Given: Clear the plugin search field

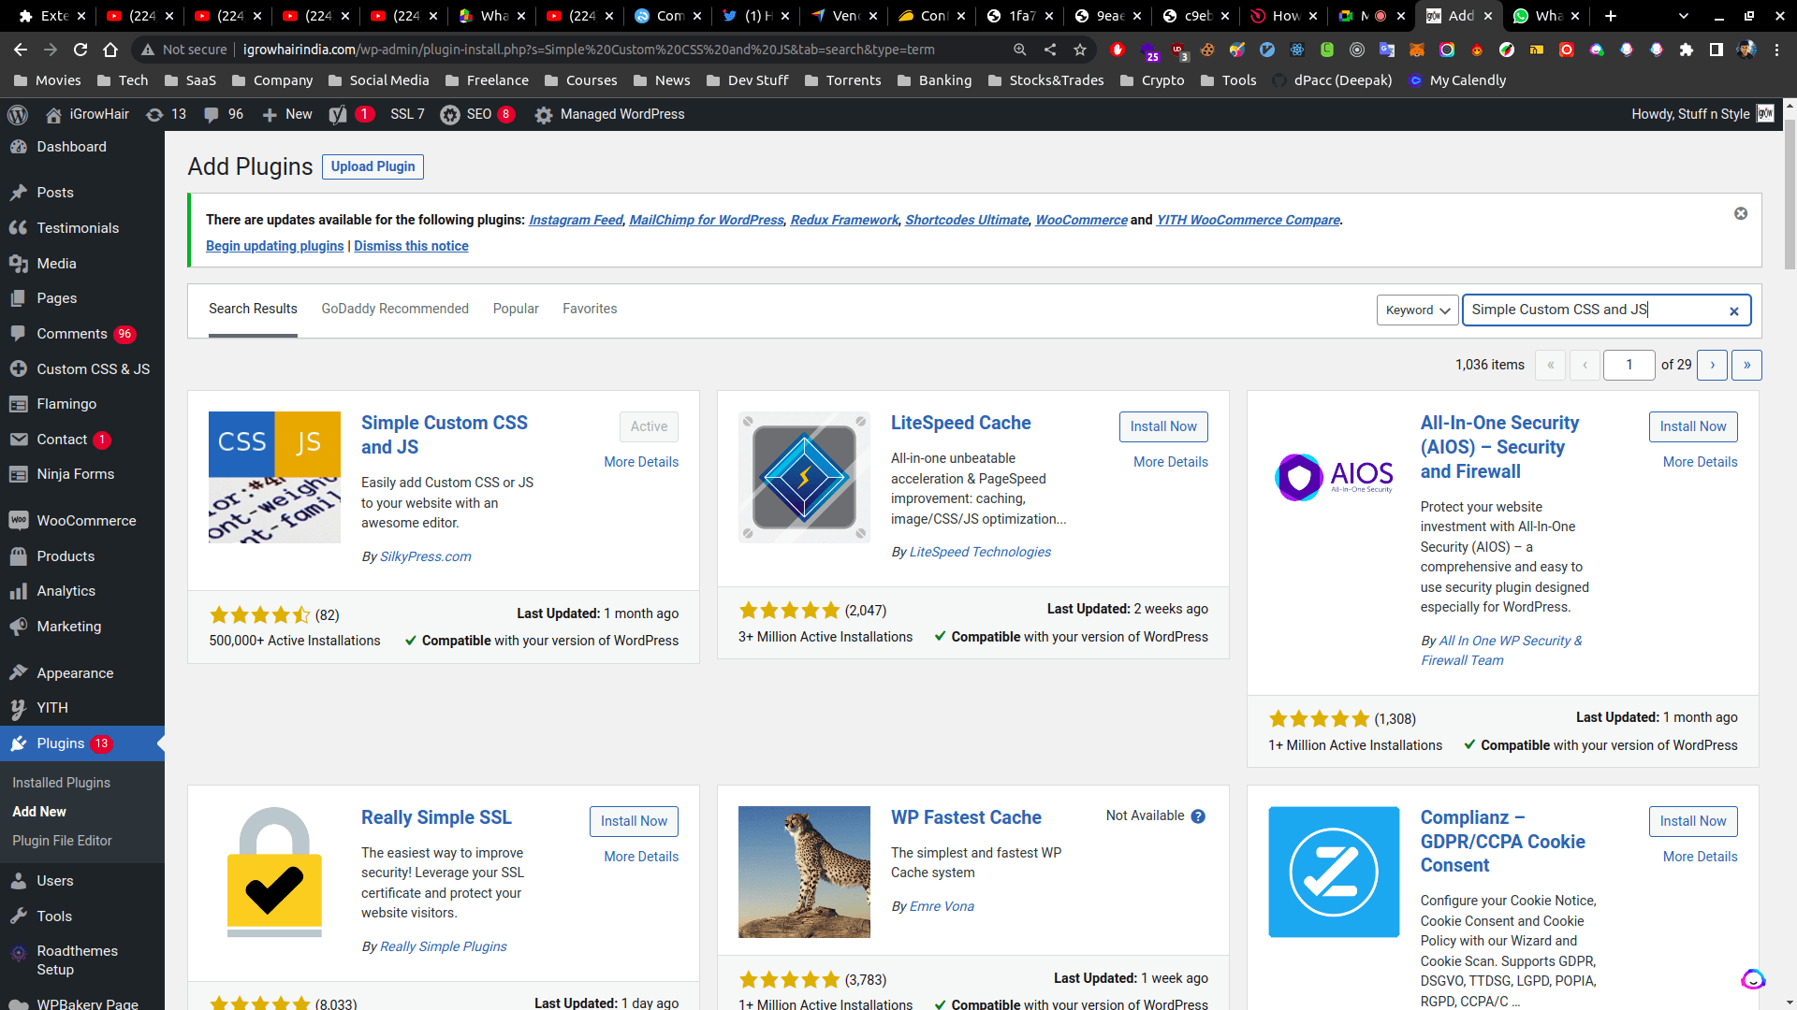Looking at the screenshot, I should pyautogui.click(x=1733, y=311).
